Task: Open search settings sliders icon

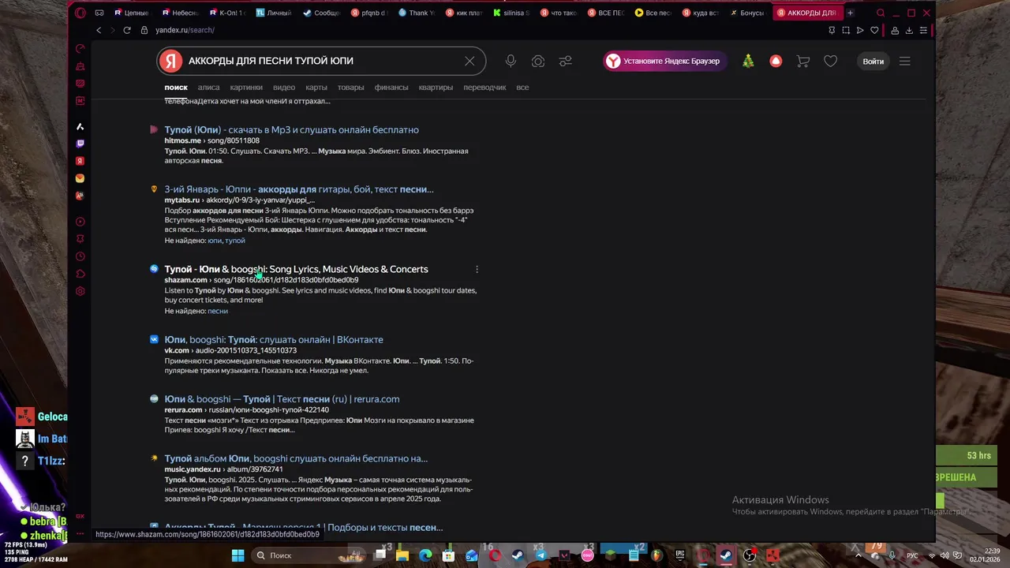Action: (x=566, y=61)
